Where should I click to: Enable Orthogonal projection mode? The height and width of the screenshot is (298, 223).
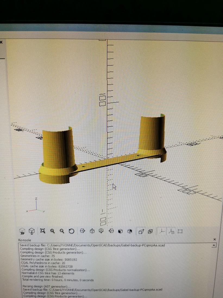[x=150, y=231]
